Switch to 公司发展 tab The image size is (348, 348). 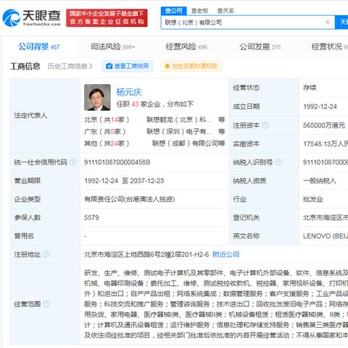point(260,46)
